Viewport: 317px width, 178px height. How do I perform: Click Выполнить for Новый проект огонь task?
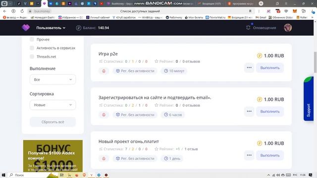270,155
